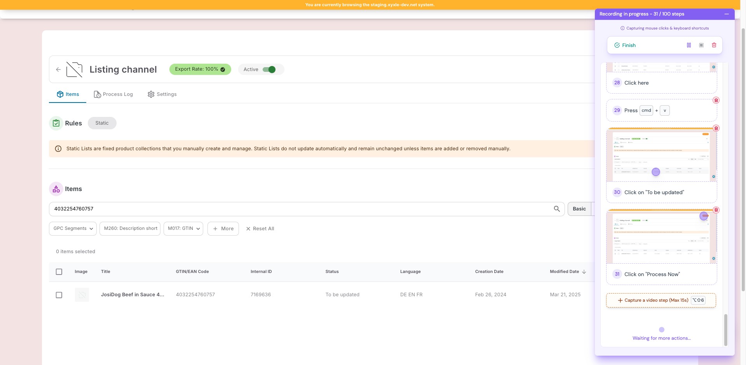Click Reset All filters

[260, 229]
